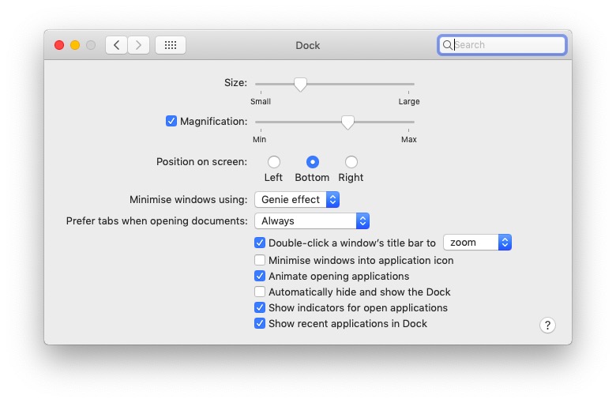Screen dimensions: 616x403
Task: Close the Dock preferences window
Action: pos(59,45)
